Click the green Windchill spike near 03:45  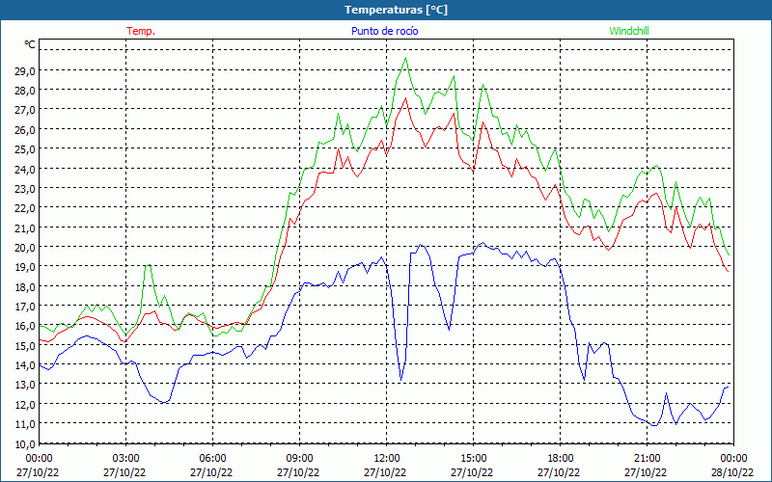click(x=149, y=265)
